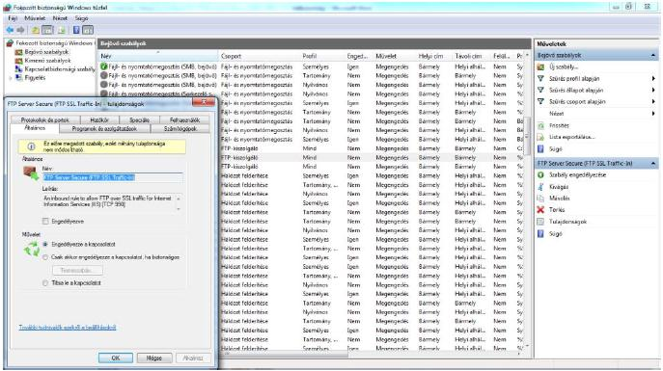Click down arrow of description box scrollbar
This screenshot has height=371, width=663.
click(x=179, y=208)
